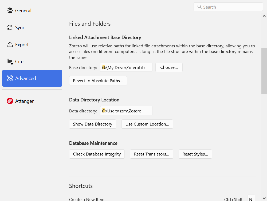Click the 'Data directory:' label

83,111
